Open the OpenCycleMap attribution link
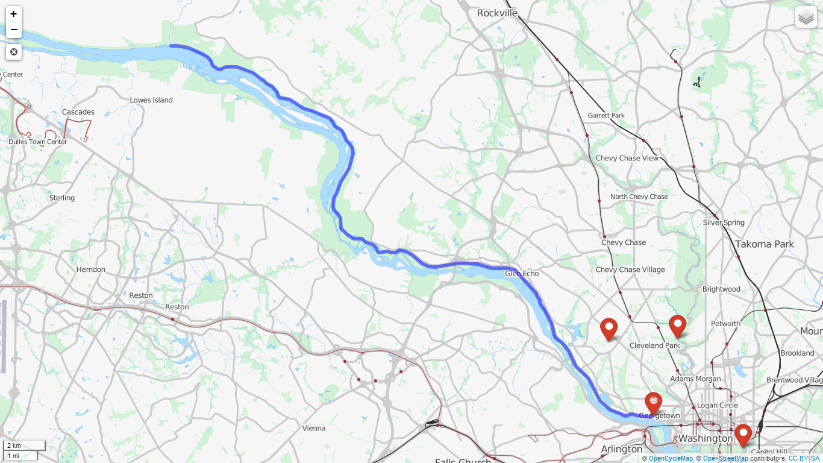823x463 pixels. pos(671,458)
